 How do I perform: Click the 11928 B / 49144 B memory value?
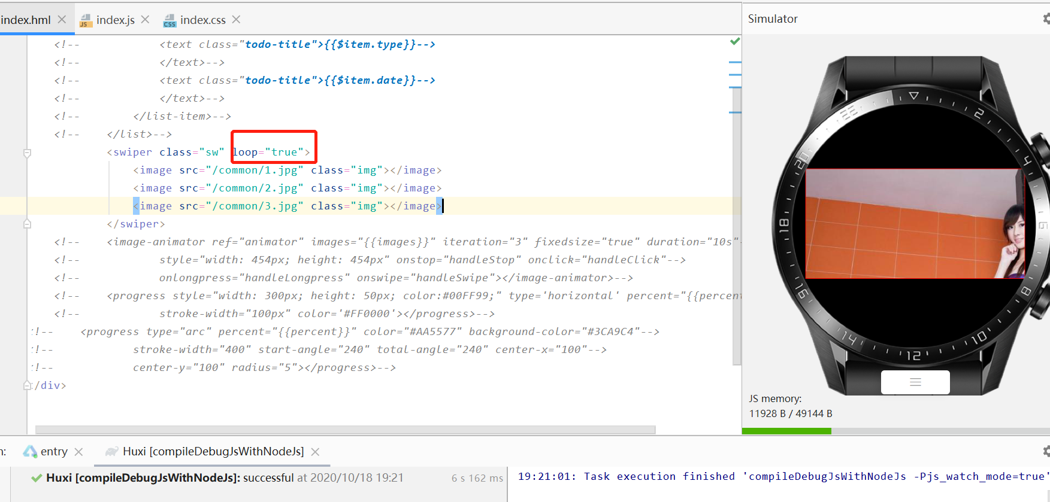[x=791, y=413]
